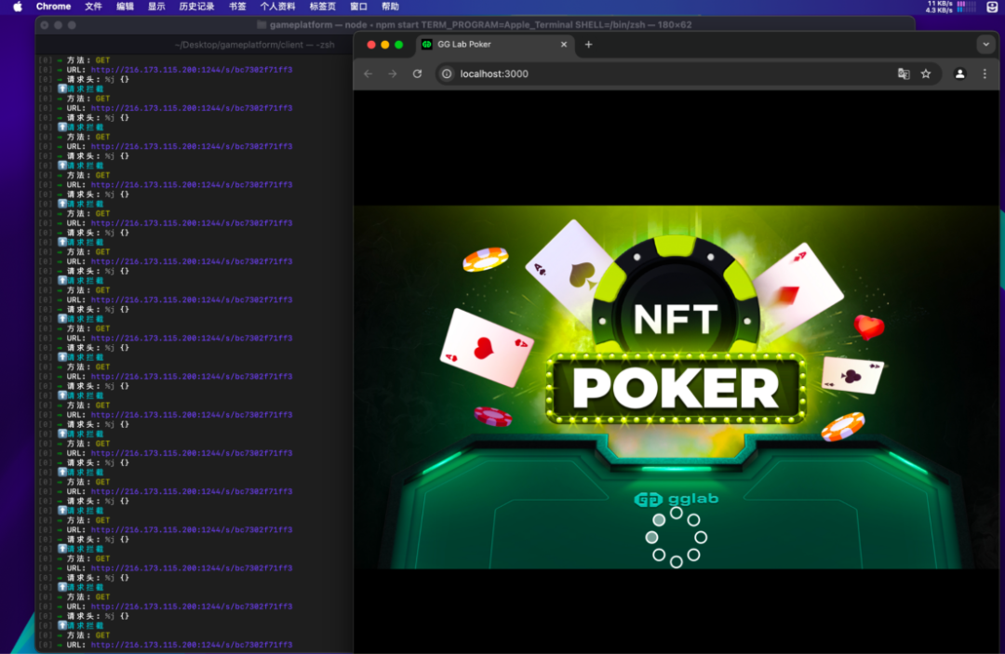Image resolution: width=1005 pixels, height=654 pixels.
Task: Select the GG Lab Poker tab
Action: [x=495, y=45]
